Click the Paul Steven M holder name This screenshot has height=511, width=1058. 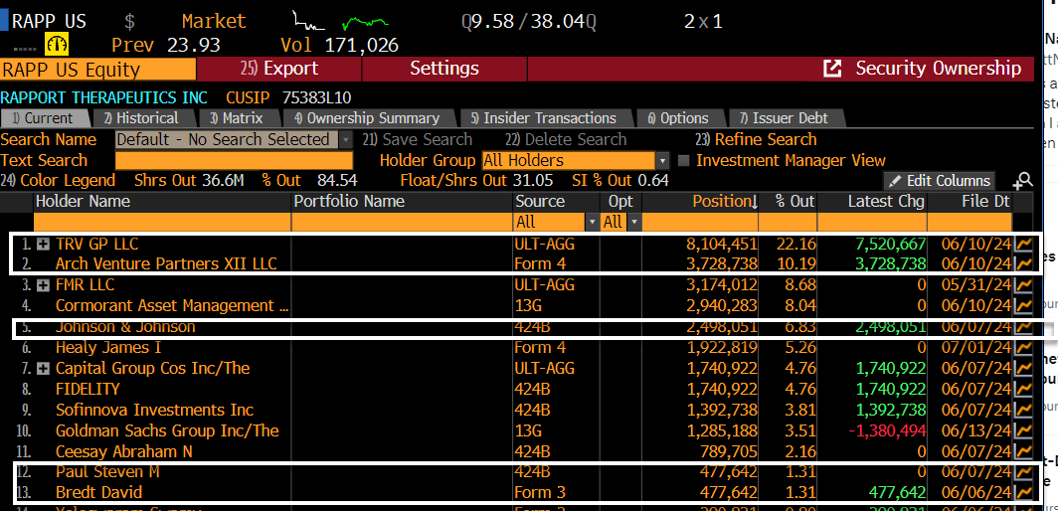coord(108,472)
